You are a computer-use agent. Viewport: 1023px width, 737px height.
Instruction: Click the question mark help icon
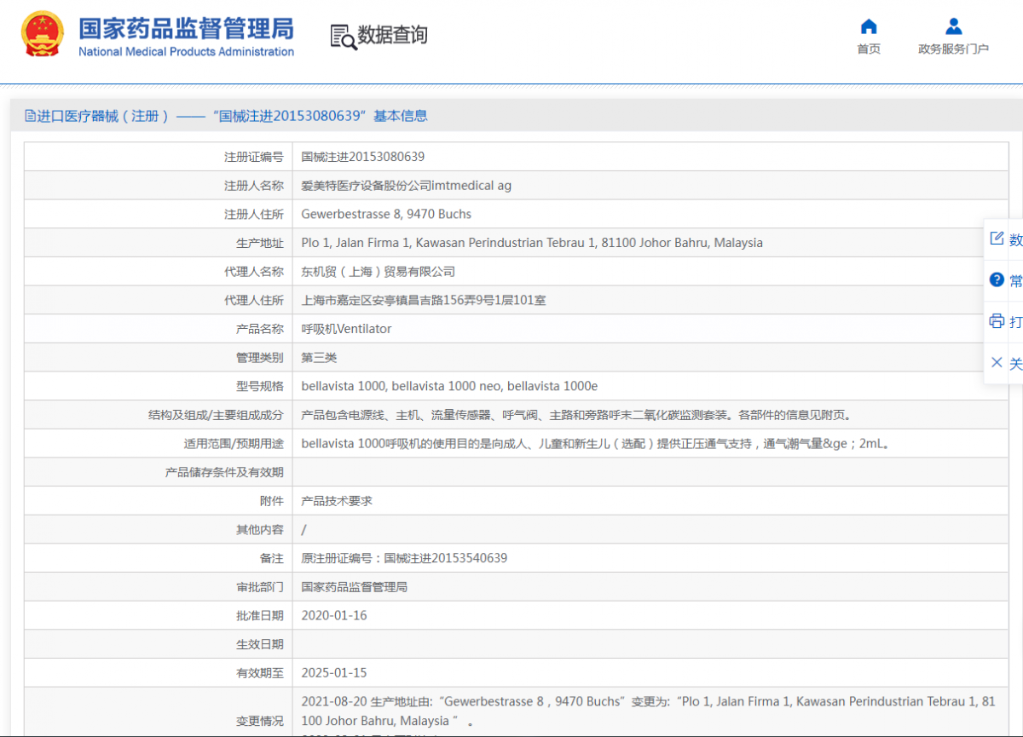[x=997, y=280]
